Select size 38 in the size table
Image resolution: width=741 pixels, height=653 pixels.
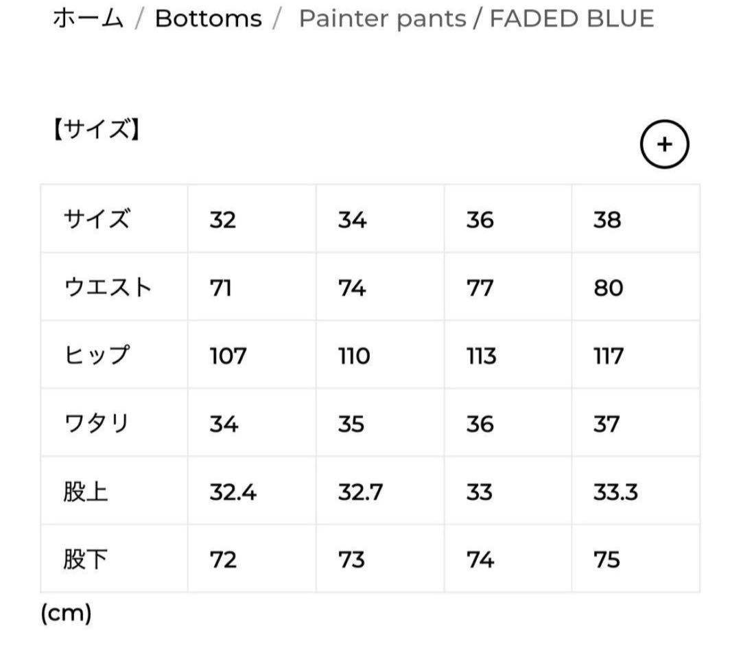coord(607,220)
